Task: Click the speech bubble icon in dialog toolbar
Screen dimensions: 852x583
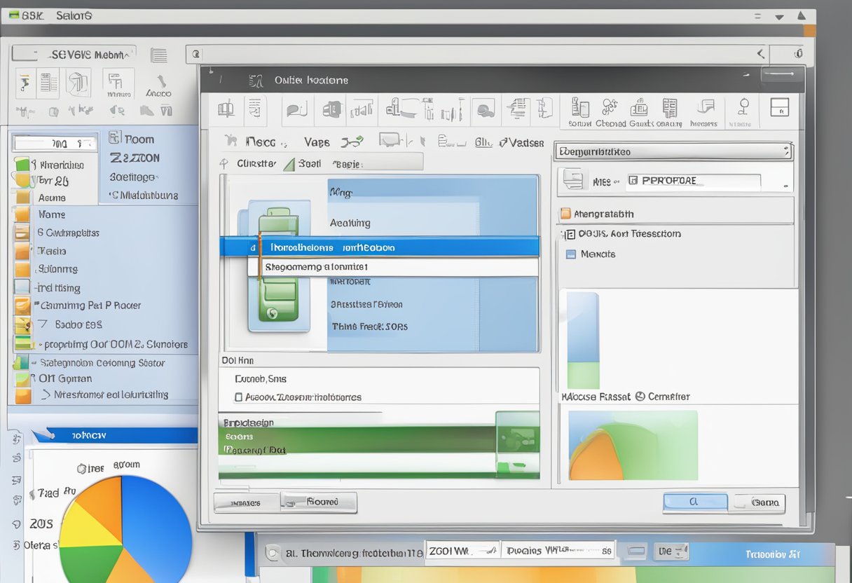Action: click(x=296, y=110)
